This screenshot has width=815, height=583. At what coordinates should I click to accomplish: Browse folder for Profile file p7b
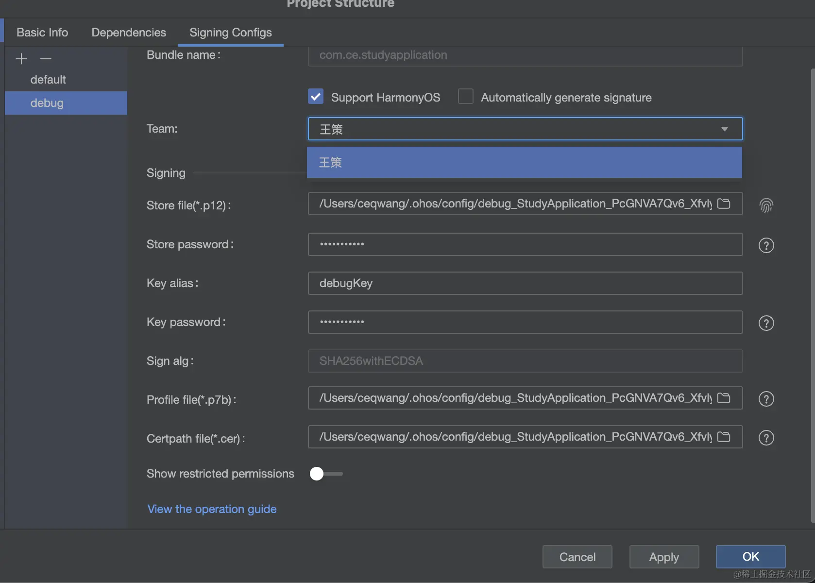(724, 398)
